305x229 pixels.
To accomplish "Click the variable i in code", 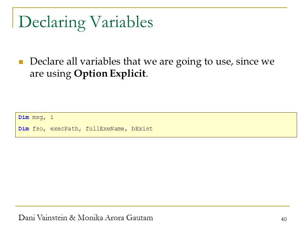I will click(x=52, y=117).
